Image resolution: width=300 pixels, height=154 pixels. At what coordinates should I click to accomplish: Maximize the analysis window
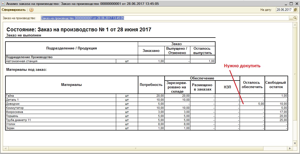(291, 4)
